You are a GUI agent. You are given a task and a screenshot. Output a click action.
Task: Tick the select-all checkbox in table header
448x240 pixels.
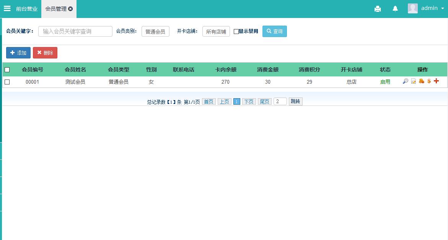[x=7, y=70]
